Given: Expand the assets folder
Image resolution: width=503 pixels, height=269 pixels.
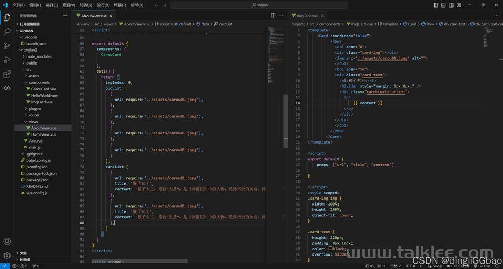Looking at the screenshot, I should [42, 76].
